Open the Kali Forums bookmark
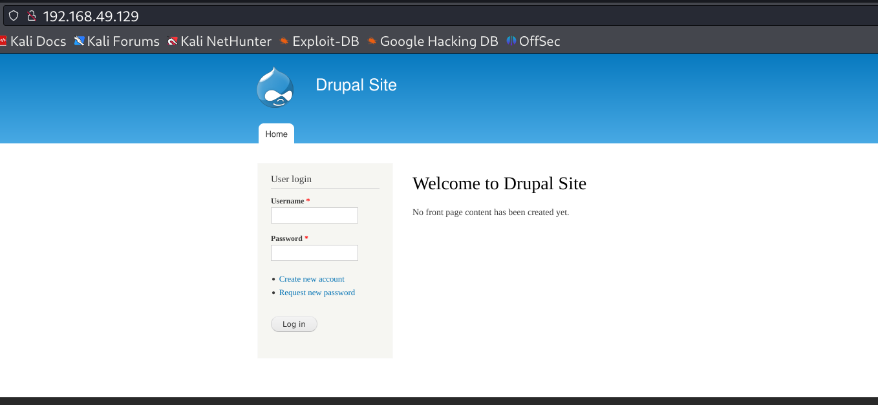The image size is (878, 405). (x=117, y=41)
